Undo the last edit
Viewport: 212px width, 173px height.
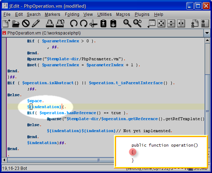pos(74,23)
